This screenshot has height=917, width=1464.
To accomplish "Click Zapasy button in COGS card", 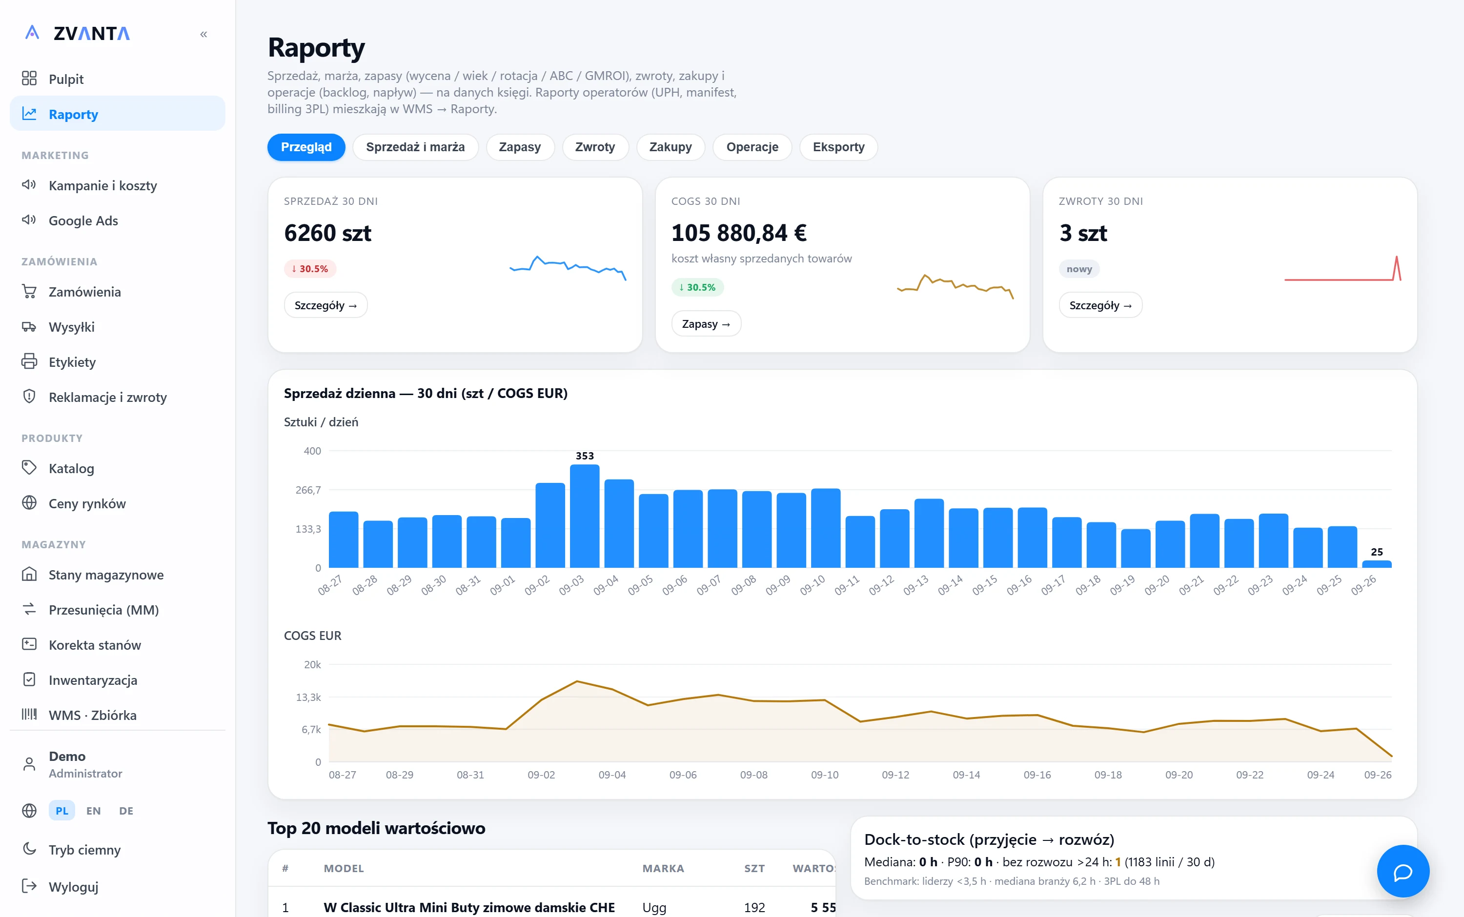I will (706, 324).
